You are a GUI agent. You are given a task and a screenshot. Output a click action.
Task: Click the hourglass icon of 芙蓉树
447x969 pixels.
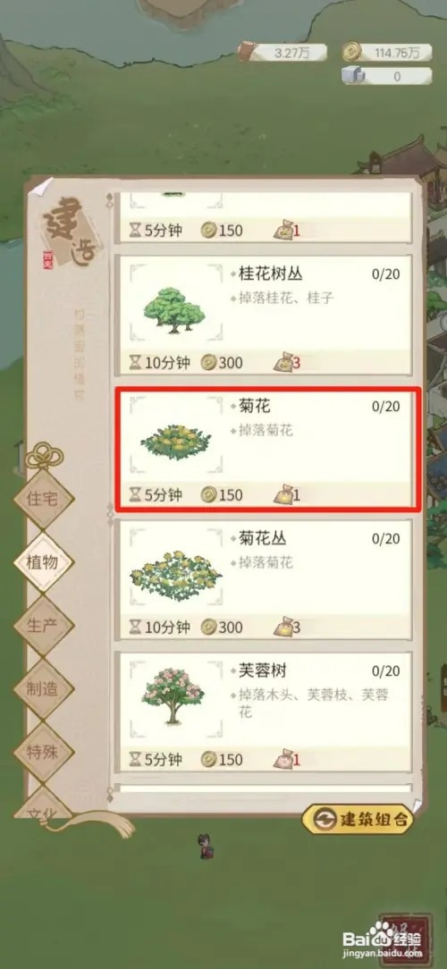click(135, 760)
